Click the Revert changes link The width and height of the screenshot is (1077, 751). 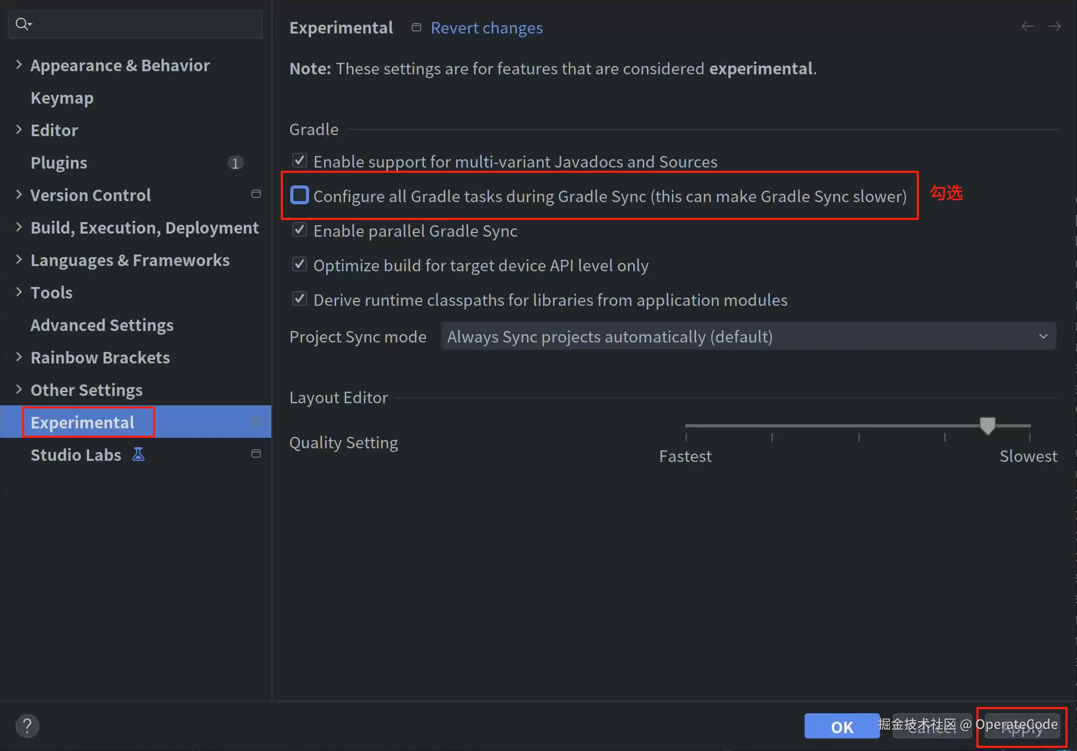click(x=486, y=28)
